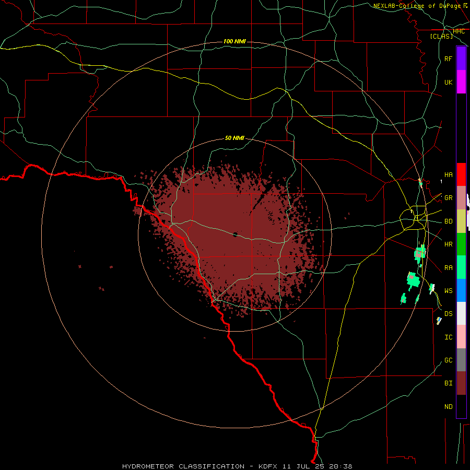Click the dark green HR legend swatch

[461, 244]
